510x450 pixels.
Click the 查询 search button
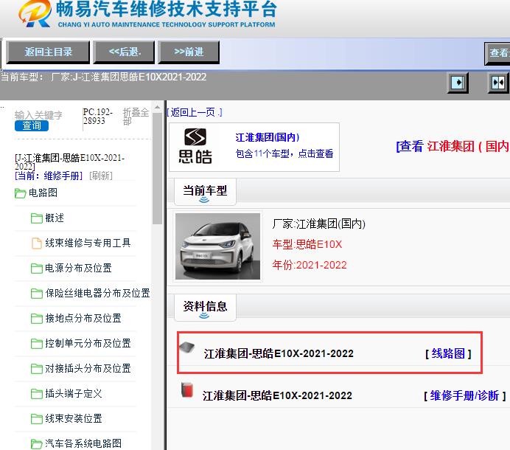[x=32, y=125]
